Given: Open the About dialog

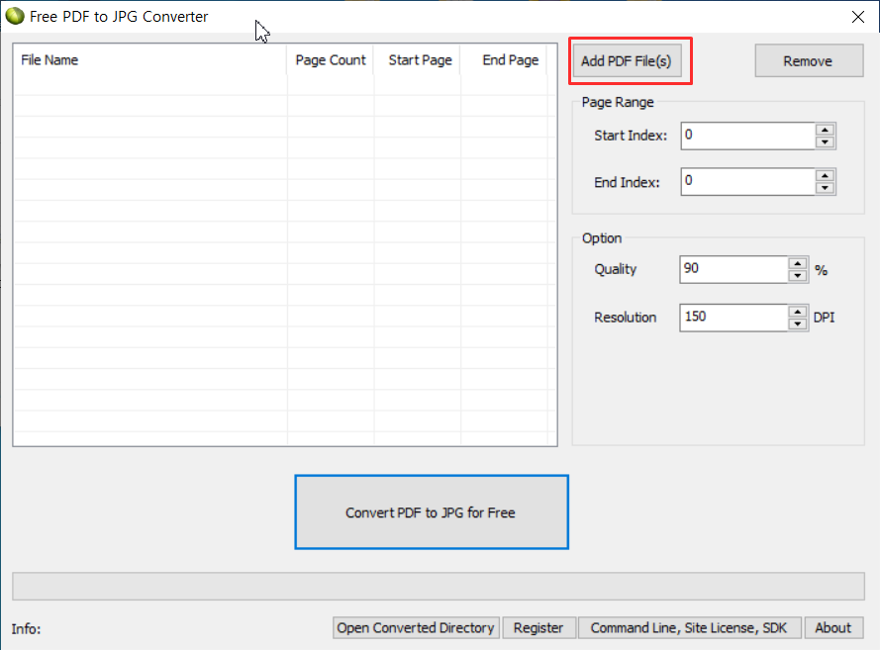Looking at the screenshot, I should (x=833, y=627).
